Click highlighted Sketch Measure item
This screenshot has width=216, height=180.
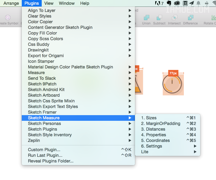pos(78,118)
